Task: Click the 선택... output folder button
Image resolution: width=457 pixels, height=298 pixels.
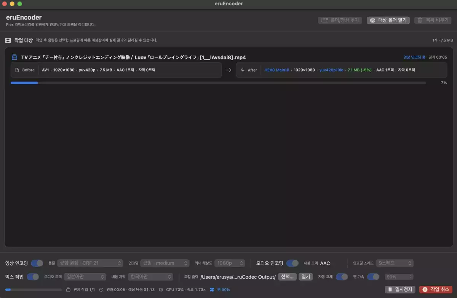Action: (288, 277)
